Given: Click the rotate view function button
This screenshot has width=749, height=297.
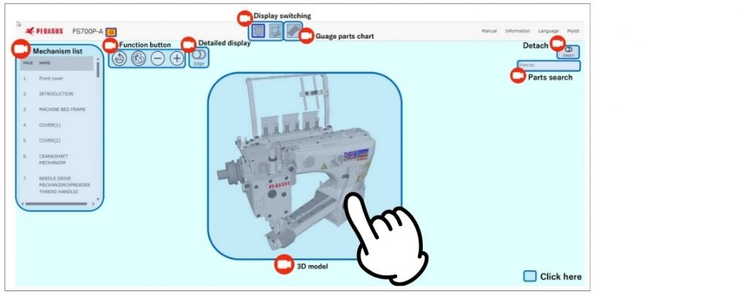Looking at the screenshot, I should pyautogui.click(x=139, y=58).
